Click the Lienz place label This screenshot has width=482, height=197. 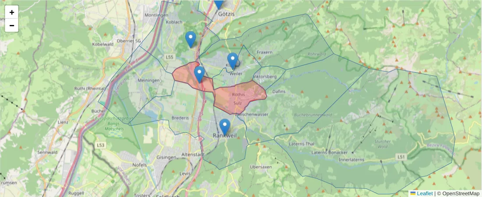pyautogui.click(x=63, y=122)
